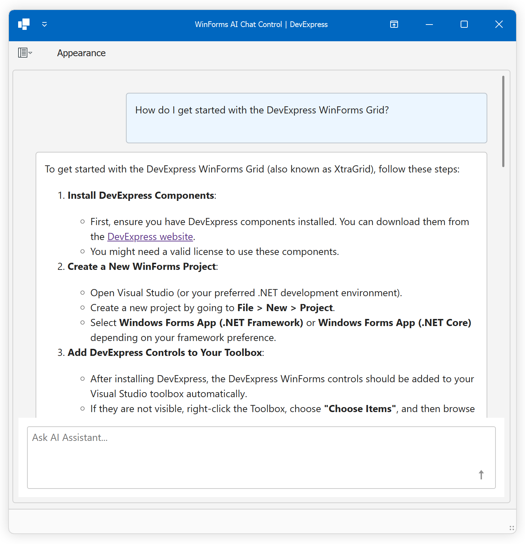Click the Create a New WinForms Project heading
This screenshot has height=544, width=525.
coord(142,267)
